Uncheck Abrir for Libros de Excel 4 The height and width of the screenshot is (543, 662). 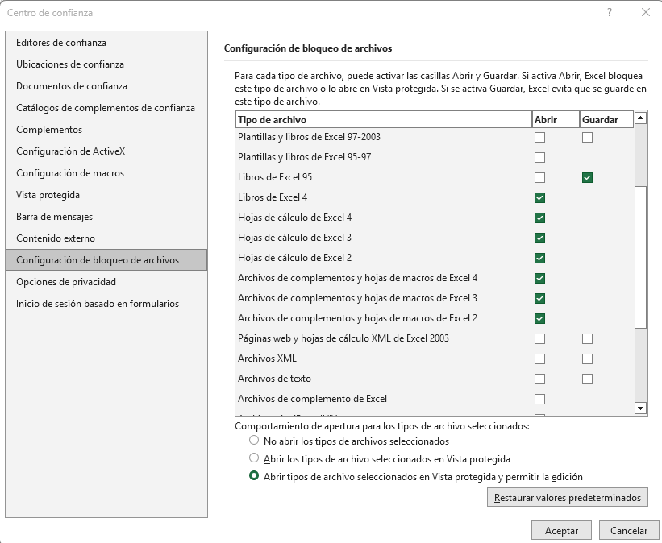pyautogui.click(x=539, y=197)
